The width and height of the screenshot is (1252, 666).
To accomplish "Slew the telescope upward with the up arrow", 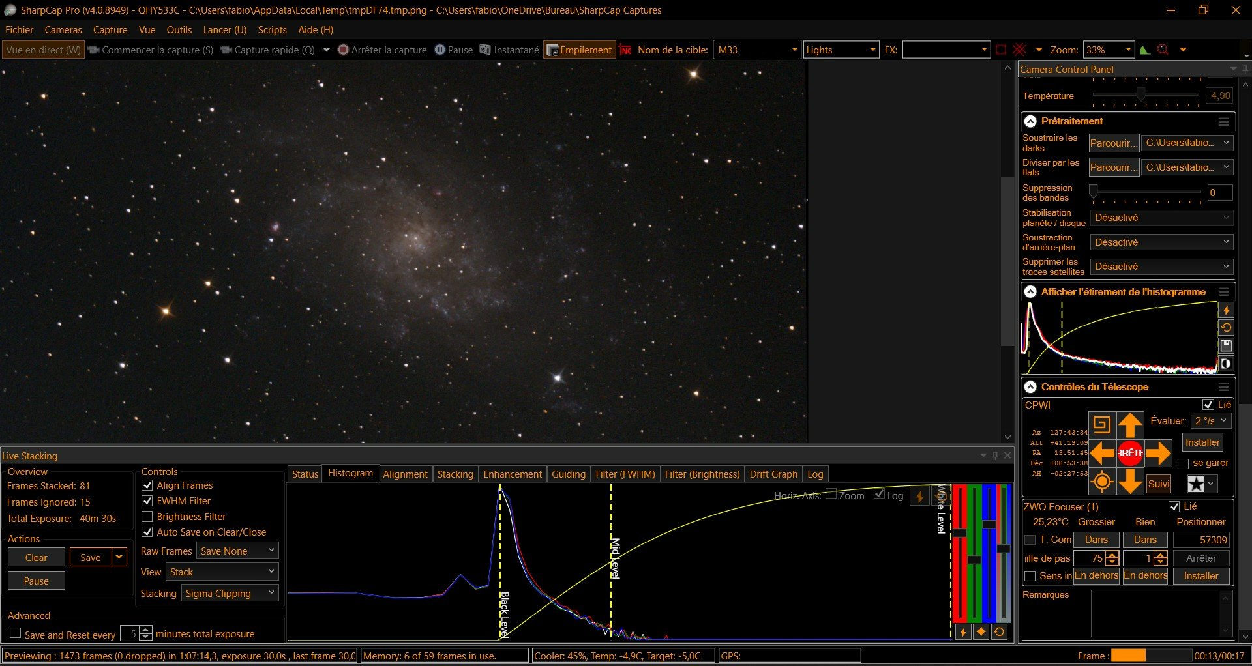I will [1130, 425].
